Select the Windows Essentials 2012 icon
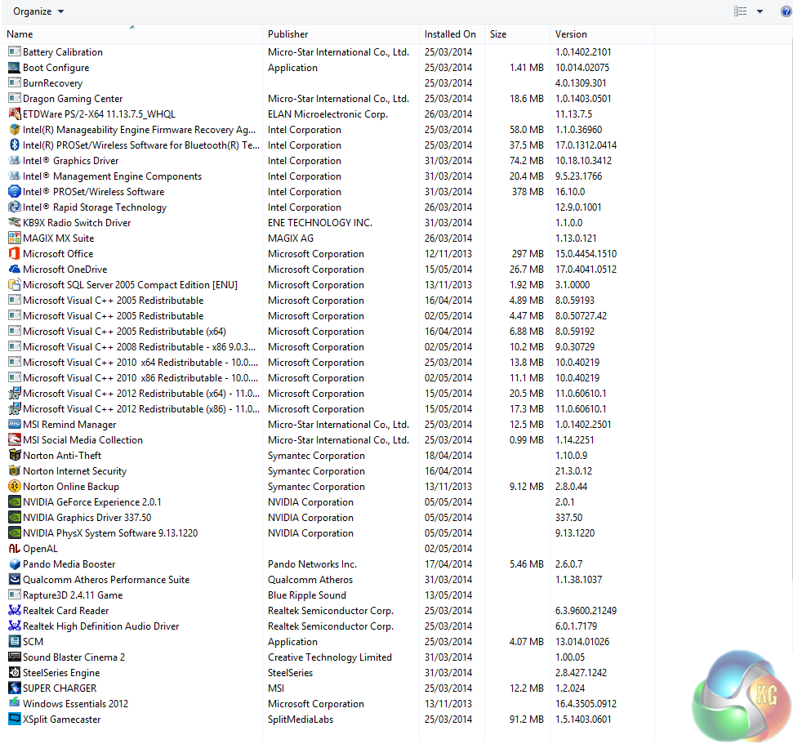 (x=15, y=703)
